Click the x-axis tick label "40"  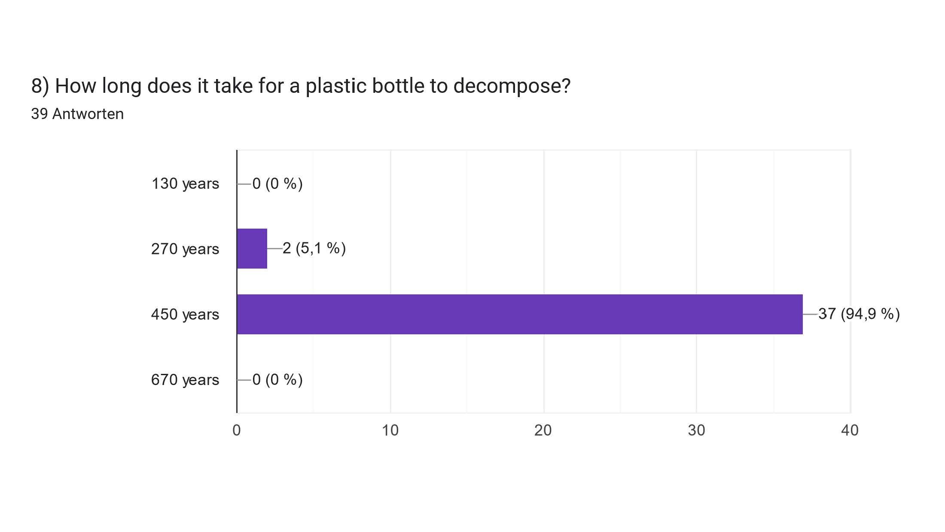(x=850, y=430)
